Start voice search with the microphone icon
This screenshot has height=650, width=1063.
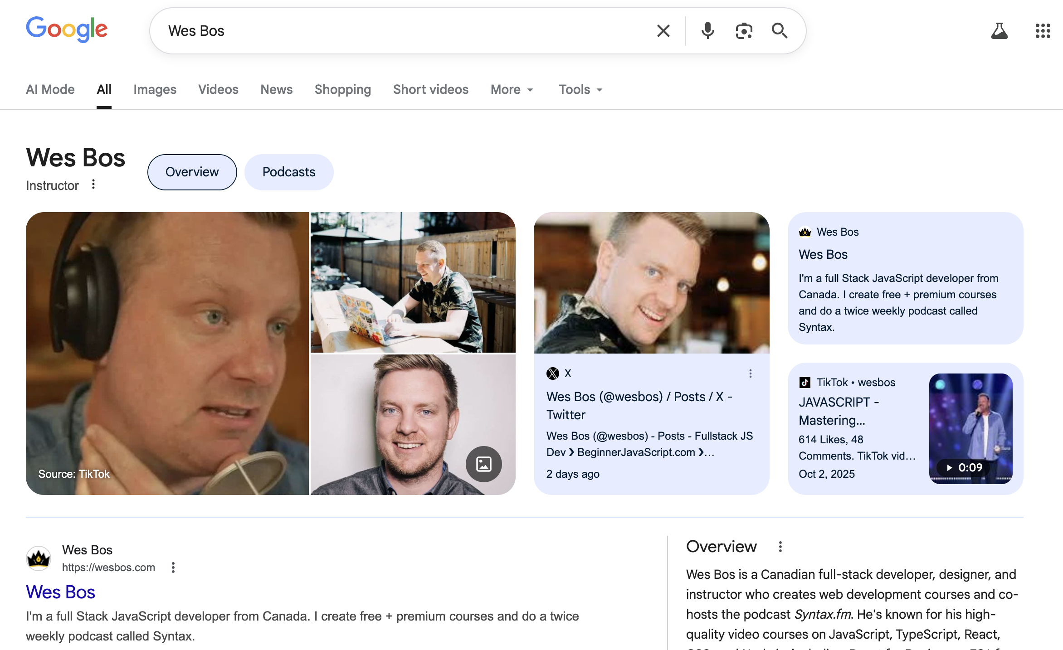pyautogui.click(x=707, y=31)
